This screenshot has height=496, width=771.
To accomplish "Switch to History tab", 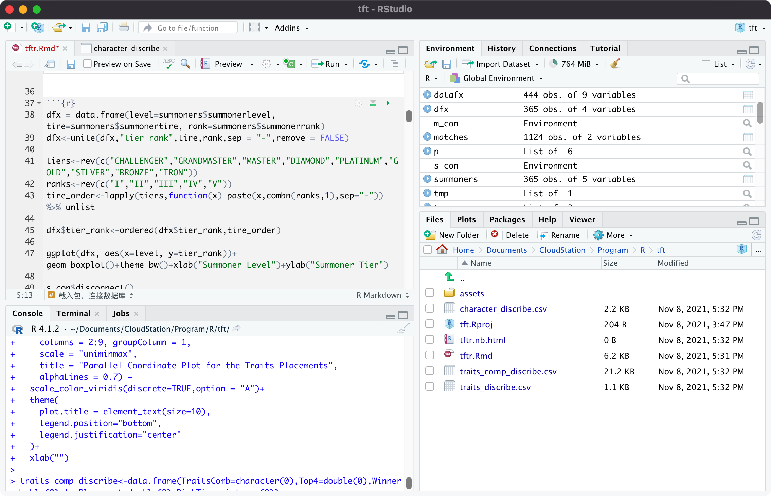I will (x=501, y=48).
